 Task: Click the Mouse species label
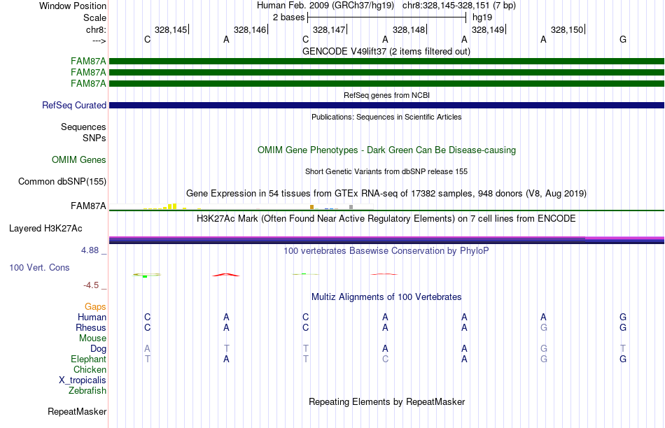92,338
